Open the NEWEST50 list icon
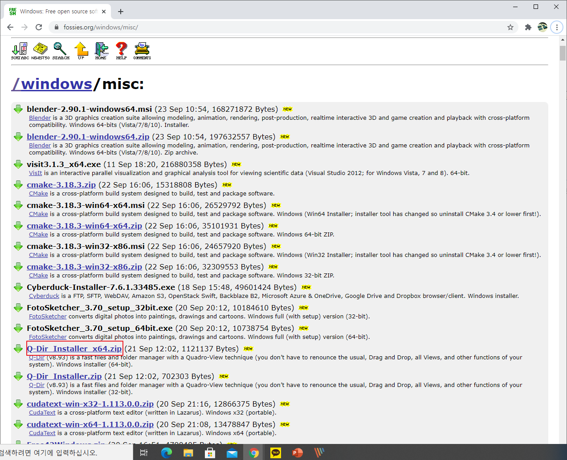 coord(40,51)
